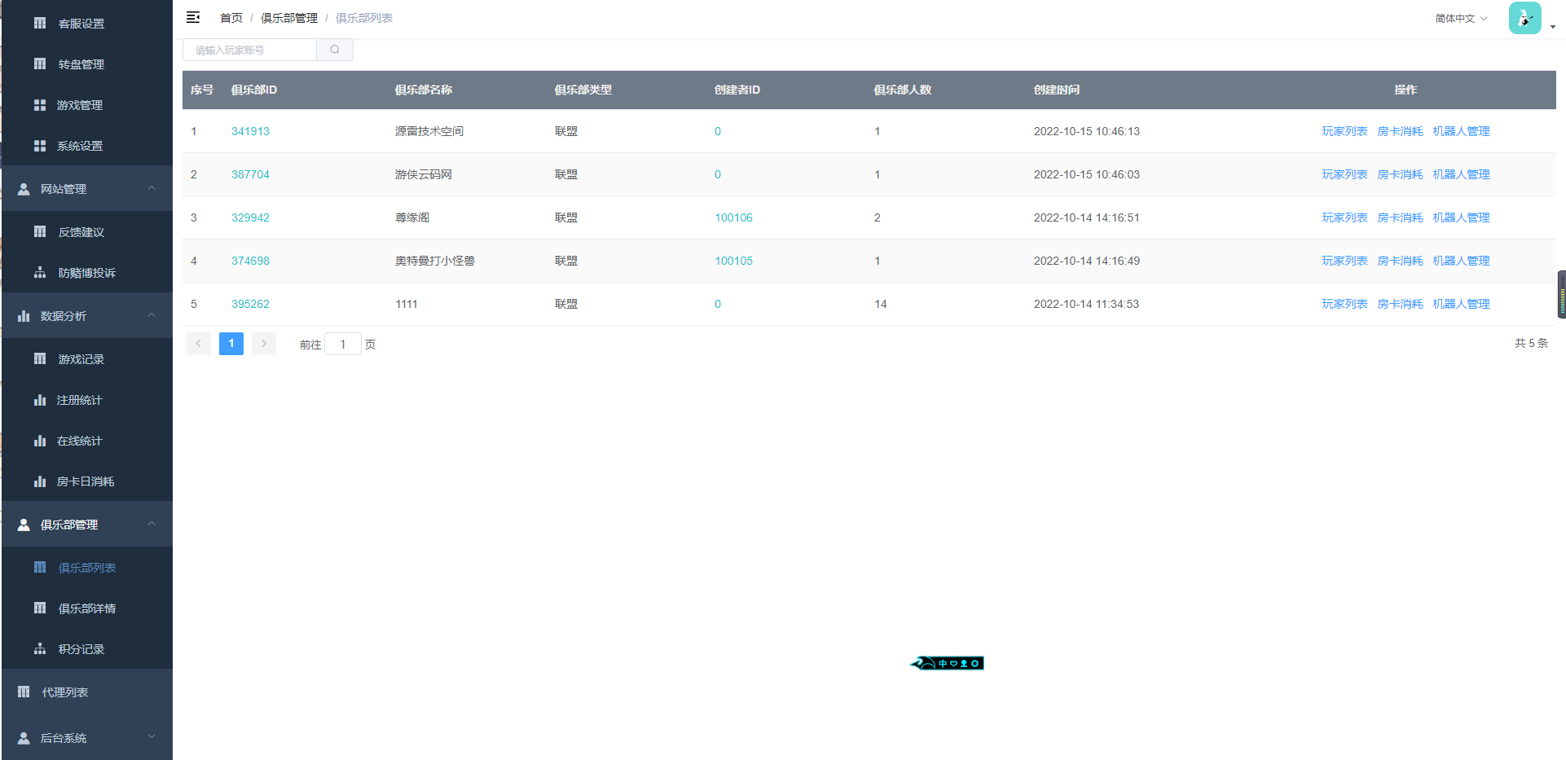
Task: Click the search magnifier icon button
Action: click(x=335, y=50)
